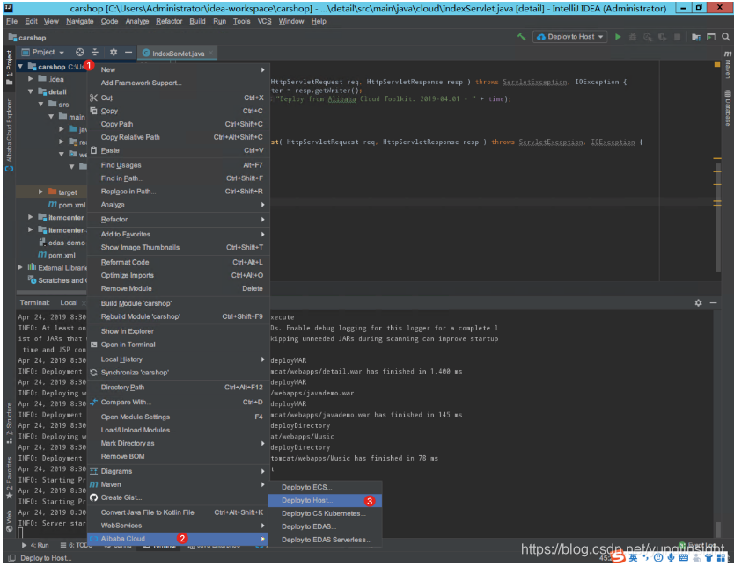Close the IndexServlet.java tab
Viewport: 734px width, 566px height.
[211, 53]
